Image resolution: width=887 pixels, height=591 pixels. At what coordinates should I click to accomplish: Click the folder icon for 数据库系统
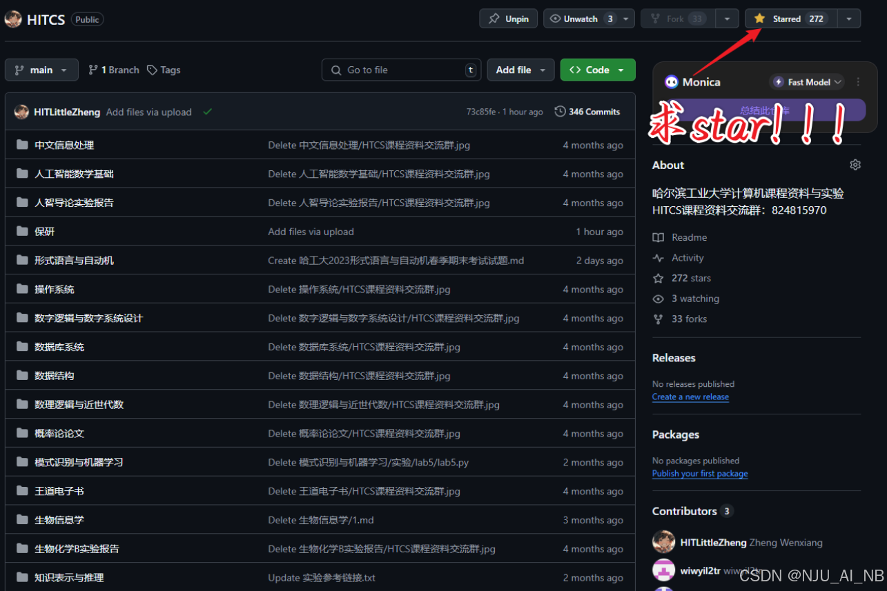[x=22, y=347]
